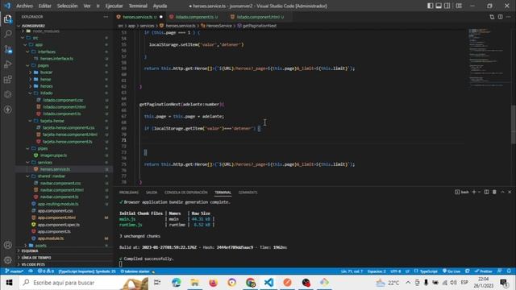The width and height of the screenshot is (516, 290).
Task: Open Windows Start menu
Action: pyautogui.click(x=9, y=283)
